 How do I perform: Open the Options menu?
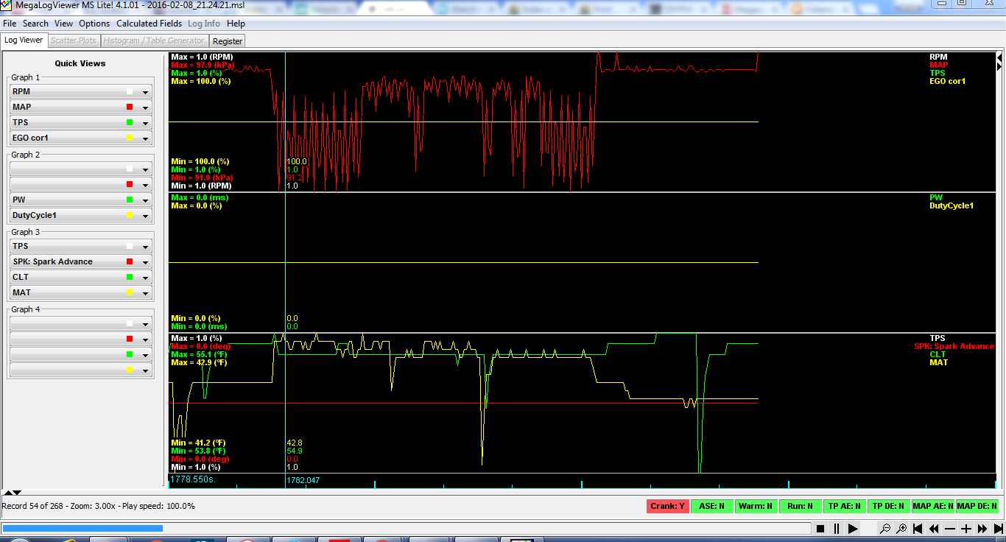pos(94,24)
